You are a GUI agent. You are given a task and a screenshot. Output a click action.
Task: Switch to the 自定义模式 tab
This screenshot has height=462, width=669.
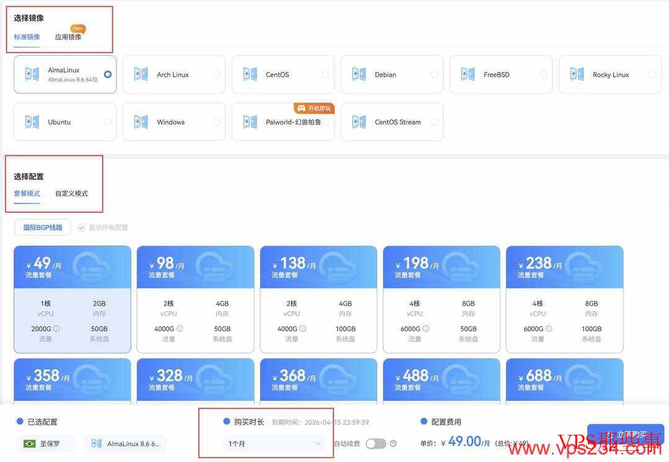tap(71, 194)
